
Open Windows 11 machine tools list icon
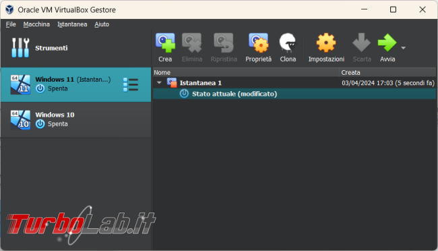click(x=131, y=84)
